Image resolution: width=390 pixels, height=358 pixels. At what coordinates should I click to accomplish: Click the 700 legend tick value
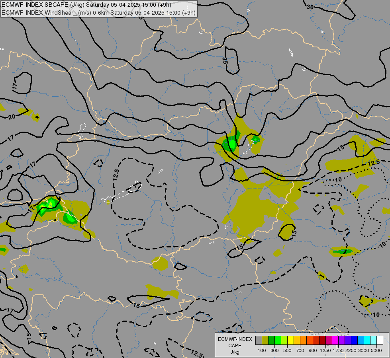(x=300, y=350)
